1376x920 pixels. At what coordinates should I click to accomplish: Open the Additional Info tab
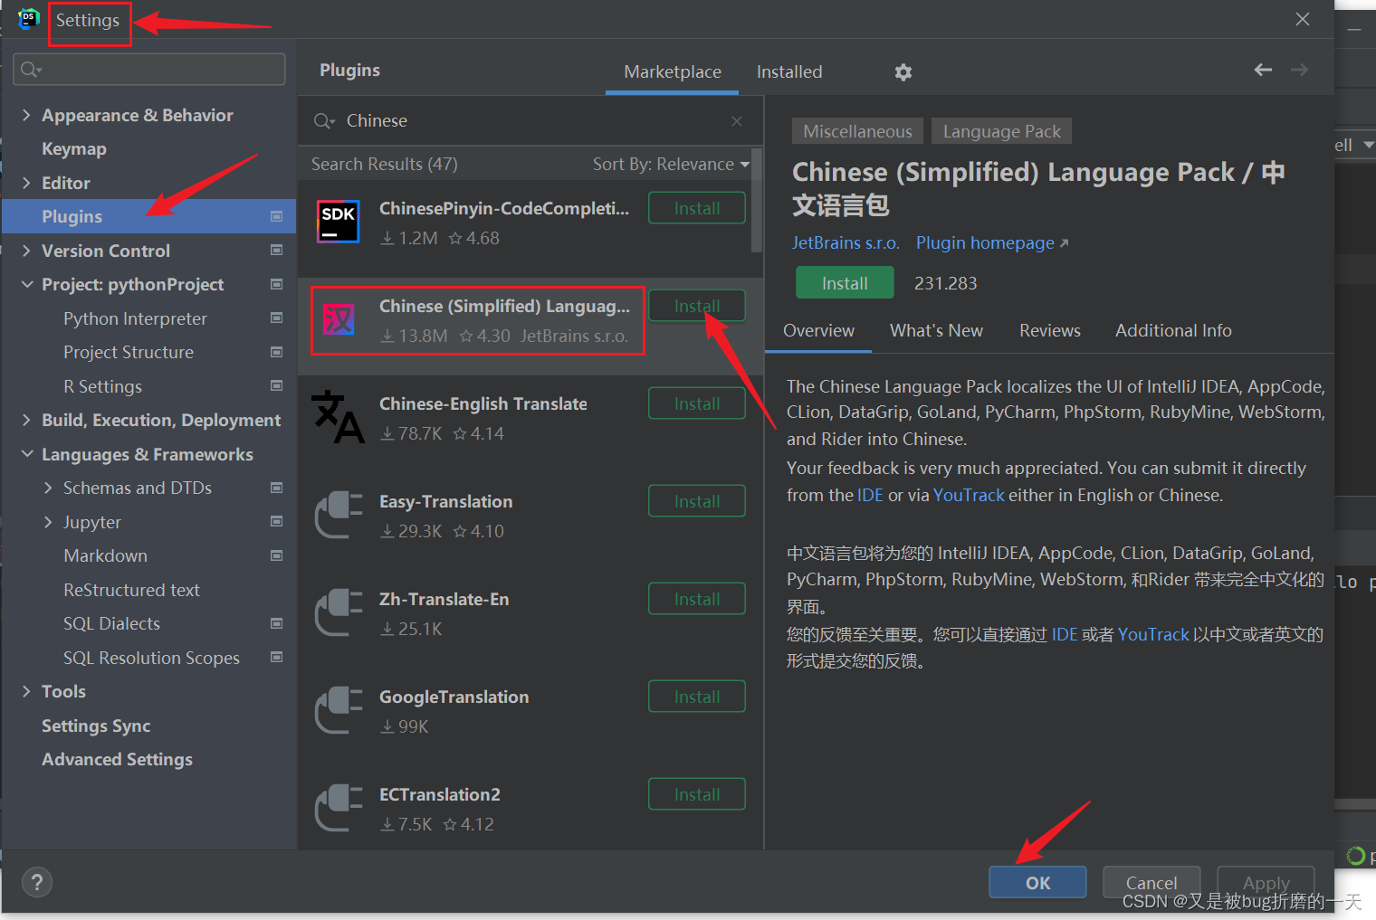[x=1173, y=330]
